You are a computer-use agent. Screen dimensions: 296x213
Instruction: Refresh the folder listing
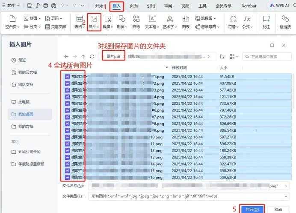pos(92,56)
